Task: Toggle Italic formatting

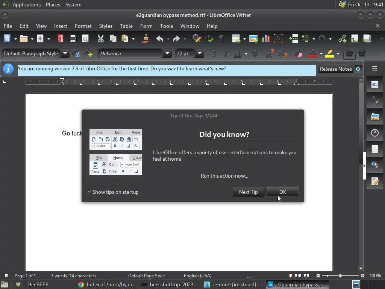Action: pyautogui.click(x=226, y=53)
